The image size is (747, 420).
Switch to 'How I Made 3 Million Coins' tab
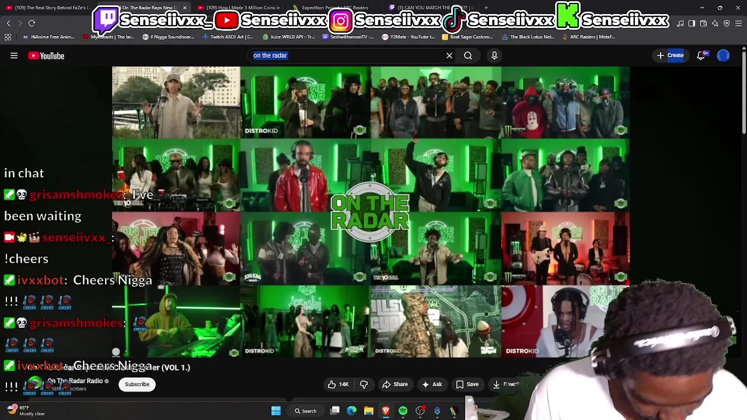[239, 8]
